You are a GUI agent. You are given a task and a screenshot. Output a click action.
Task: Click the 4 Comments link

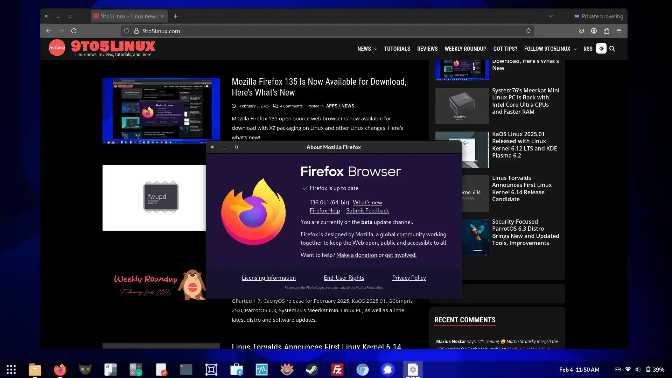click(x=291, y=106)
